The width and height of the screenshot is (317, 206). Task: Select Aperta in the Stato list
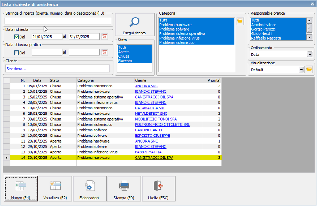coord(123,52)
